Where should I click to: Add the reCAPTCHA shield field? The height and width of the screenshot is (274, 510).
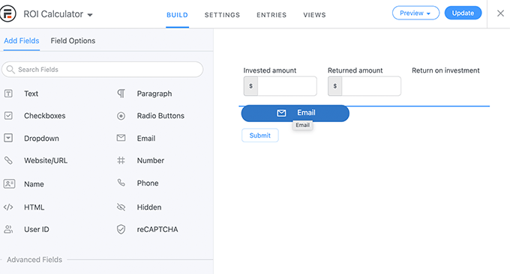(121, 230)
